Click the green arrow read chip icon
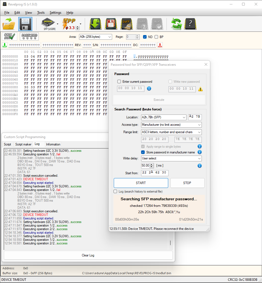 pos(95,24)
